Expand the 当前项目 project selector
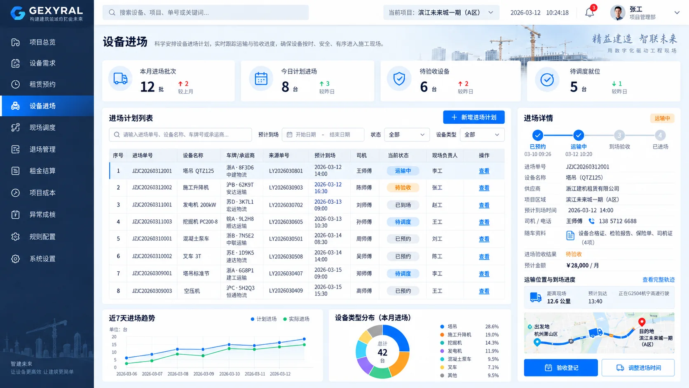 [441, 13]
